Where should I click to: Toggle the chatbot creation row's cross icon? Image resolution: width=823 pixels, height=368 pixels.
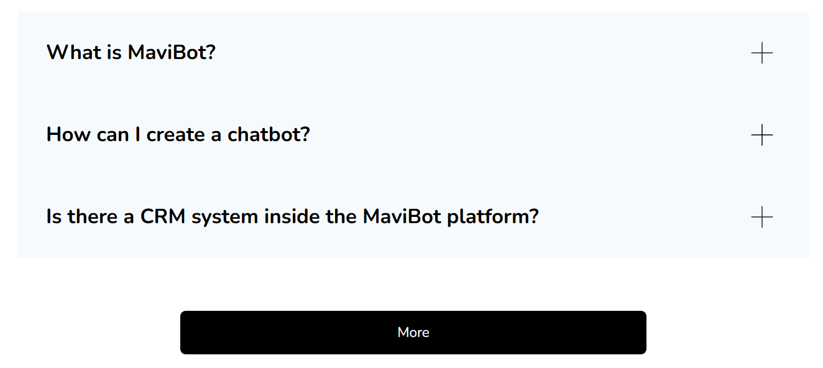pos(761,135)
